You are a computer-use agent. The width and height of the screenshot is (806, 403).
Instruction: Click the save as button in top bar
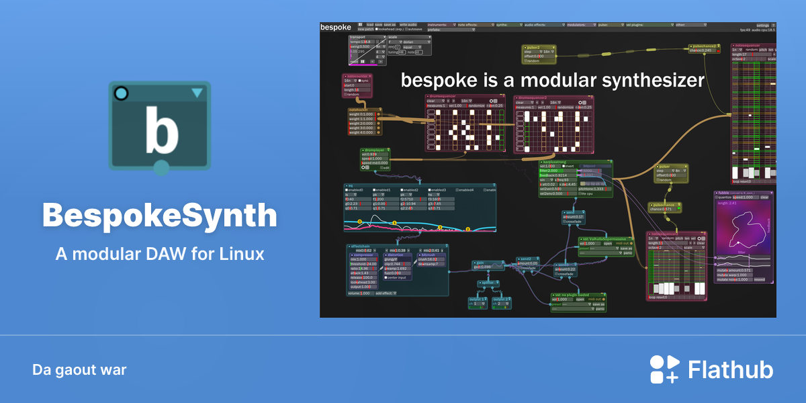(390, 24)
